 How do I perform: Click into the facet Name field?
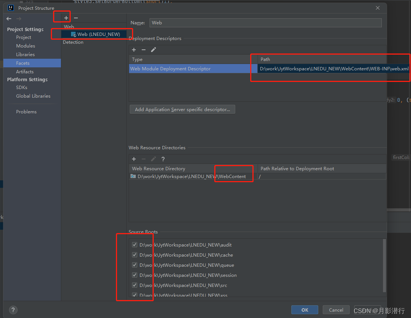pos(266,23)
